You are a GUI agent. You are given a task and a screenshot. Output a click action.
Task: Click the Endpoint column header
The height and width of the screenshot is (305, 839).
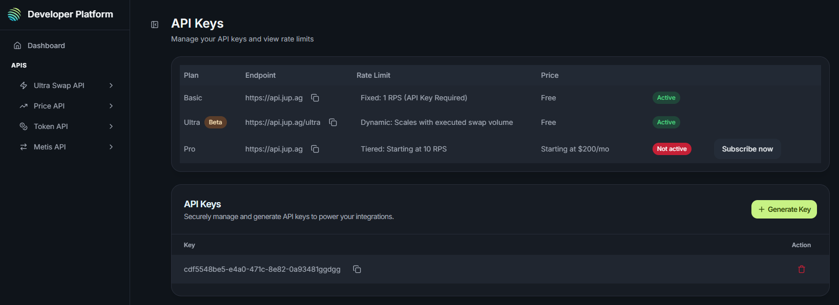(x=260, y=75)
